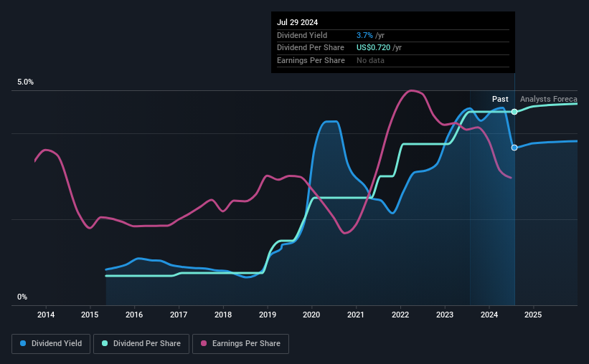Click the 2016 x-axis label
The image size is (589, 364).
pos(134,315)
